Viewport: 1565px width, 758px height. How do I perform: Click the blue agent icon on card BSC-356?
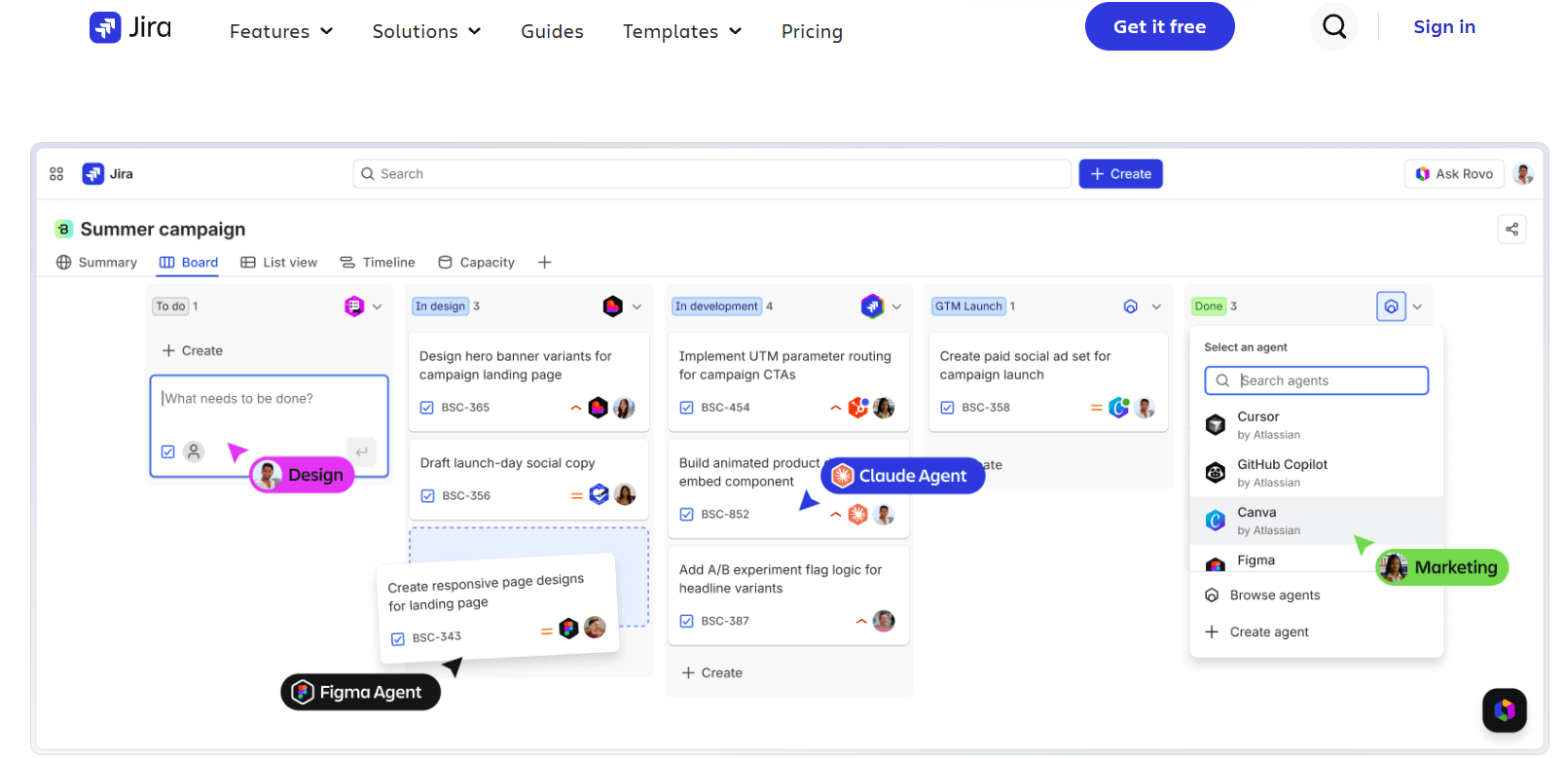click(x=600, y=495)
